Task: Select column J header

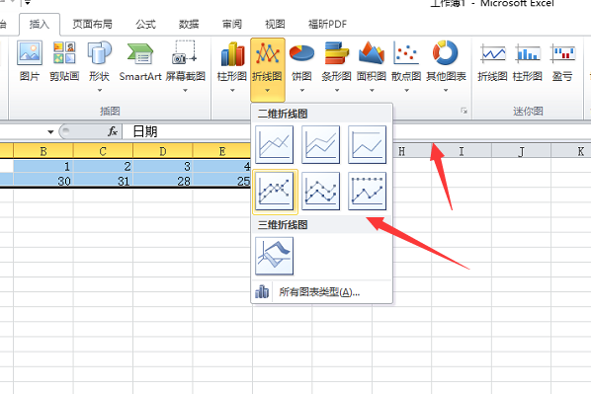Action: click(x=521, y=151)
